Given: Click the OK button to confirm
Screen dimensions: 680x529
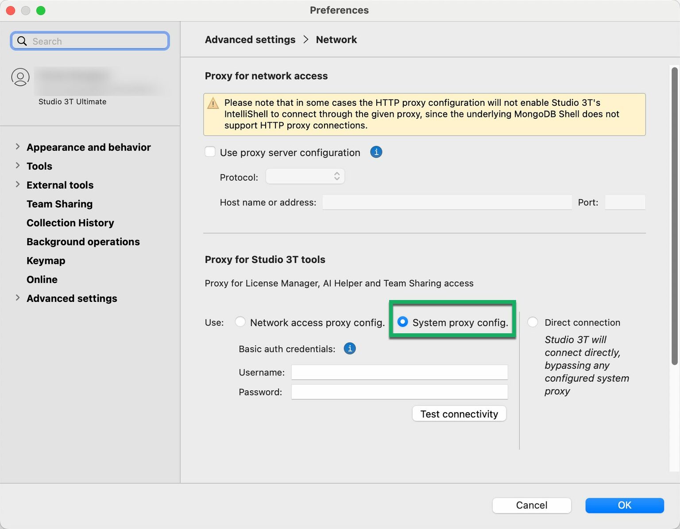Looking at the screenshot, I should click(x=624, y=505).
